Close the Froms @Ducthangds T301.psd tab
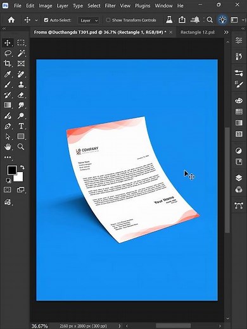 coord(171,32)
